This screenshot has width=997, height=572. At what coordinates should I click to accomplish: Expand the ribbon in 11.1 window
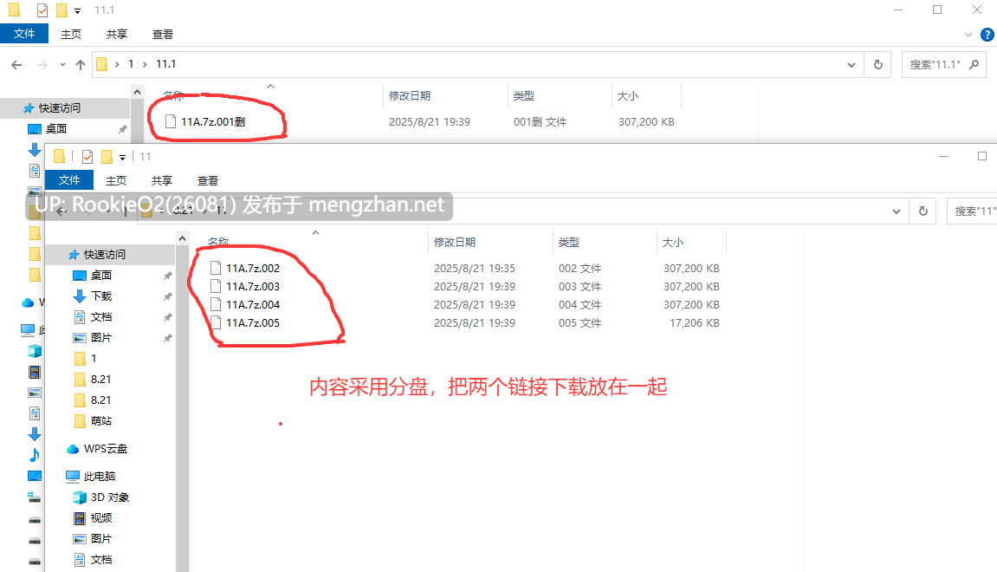pos(968,35)
